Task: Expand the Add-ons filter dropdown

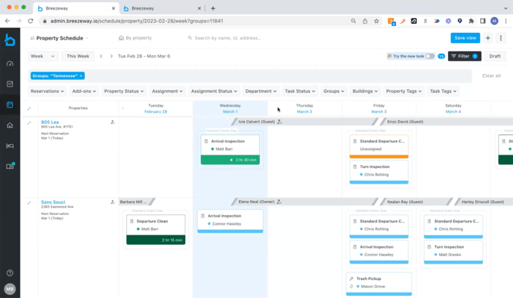Action: pyautogui.click(x=84, y=91)
